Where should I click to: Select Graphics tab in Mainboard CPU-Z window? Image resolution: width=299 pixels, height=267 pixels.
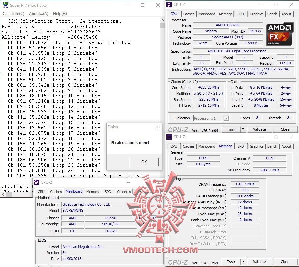click(x=124, y=192)
